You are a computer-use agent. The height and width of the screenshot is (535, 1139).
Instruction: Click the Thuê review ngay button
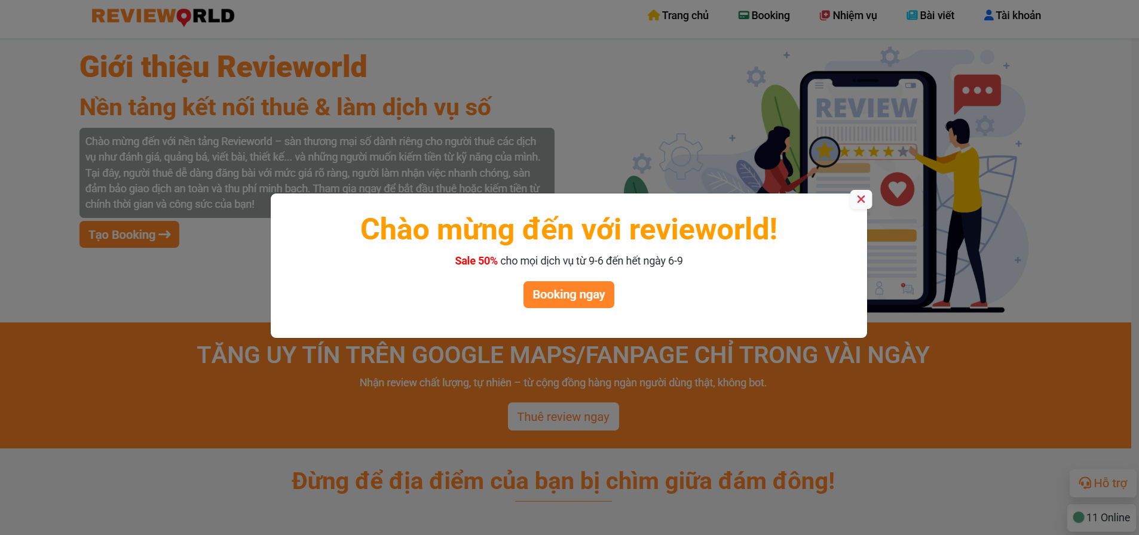[563, 417]
